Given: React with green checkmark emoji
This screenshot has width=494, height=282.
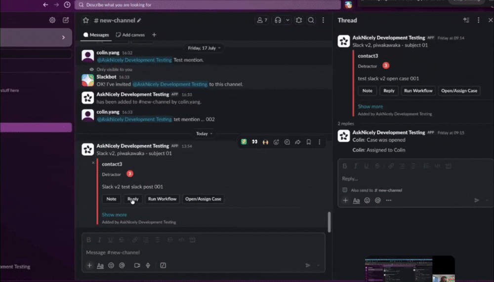Looking at the screenshot, I should point(244,142).
